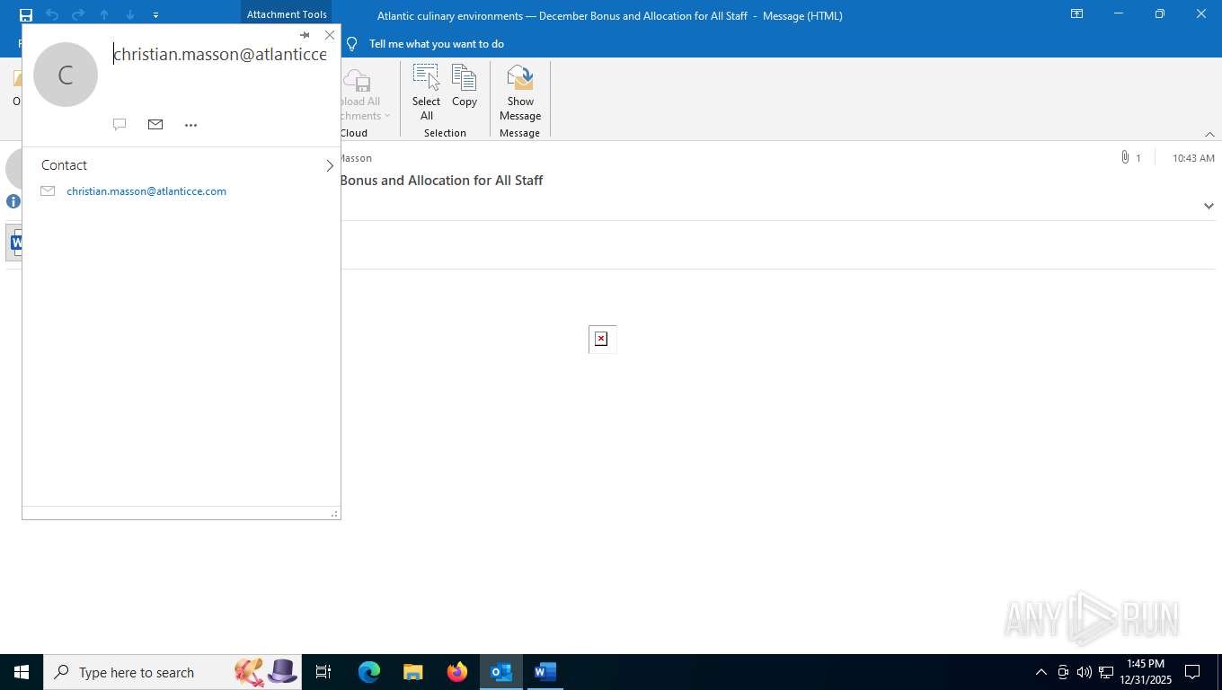Switch to Word in the taskbar
This screenshot has height=690, width=1222.
click(x=545, y=672)
